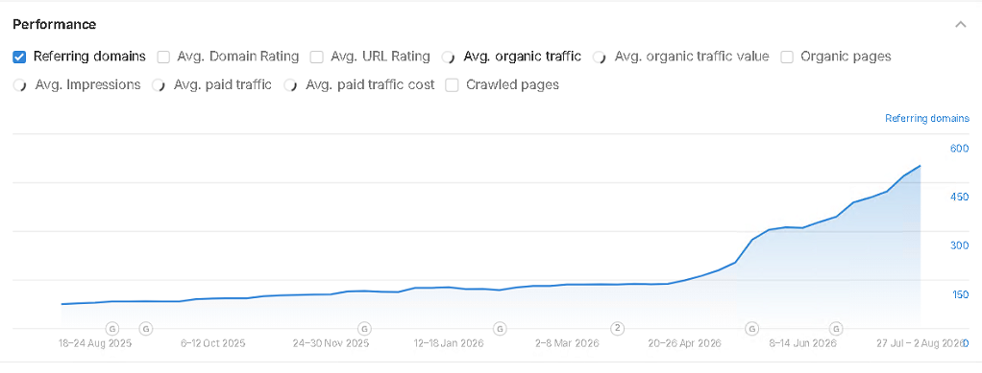Image resolution: width=982 pixels, height=373 pixels.
Task: Tick the Organic pages checkbox
Action: 787,57
